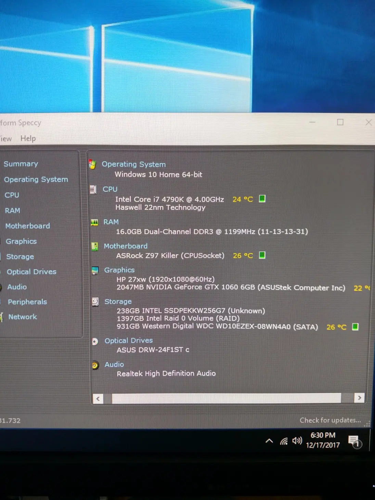Screen dimensions: 375x500
Task: Click 1397GB Intel Raid 0 Volume text
Action: tap(178, 318)
